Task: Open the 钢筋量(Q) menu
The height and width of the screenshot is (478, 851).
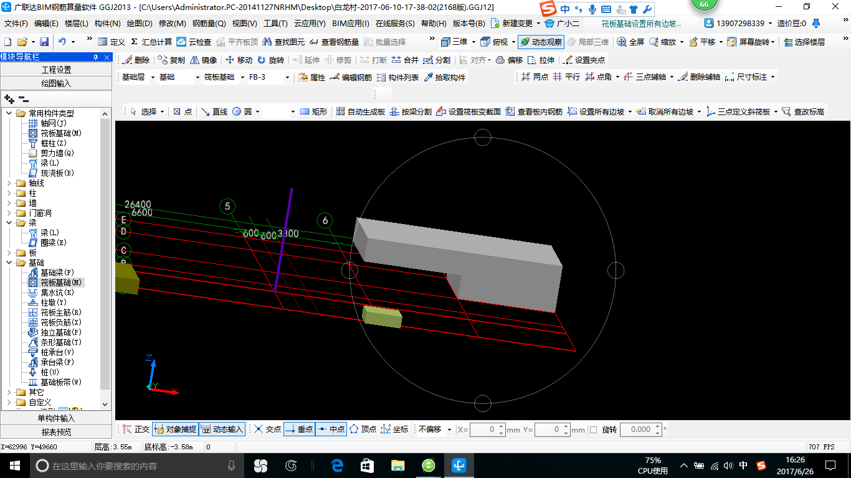Action: tap(209, 24)
